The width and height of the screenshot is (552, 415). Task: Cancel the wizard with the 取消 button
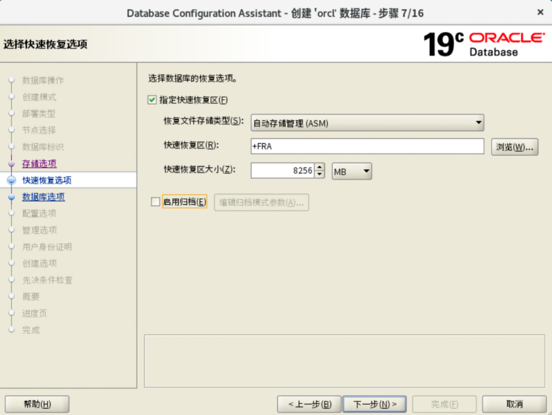coord(514,404)
